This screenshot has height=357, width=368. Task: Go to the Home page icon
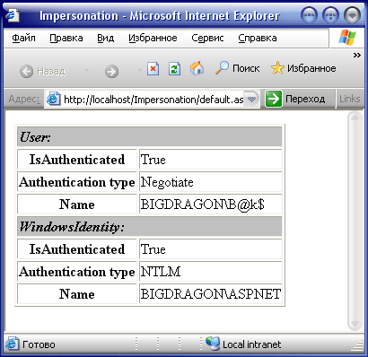pyautogui.click(x=197, y=68)
